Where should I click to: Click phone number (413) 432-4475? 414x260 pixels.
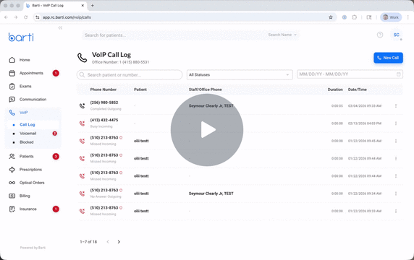point(104,120)
